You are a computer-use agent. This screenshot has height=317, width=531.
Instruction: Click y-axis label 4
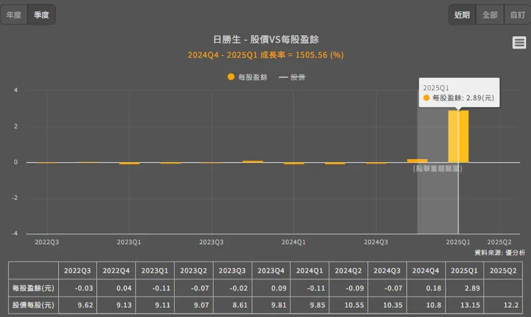(x=16, y=90)
